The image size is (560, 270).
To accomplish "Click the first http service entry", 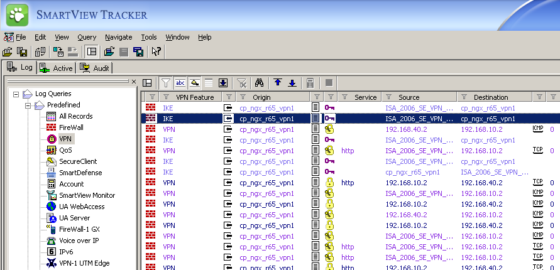I will pos(348,151).
